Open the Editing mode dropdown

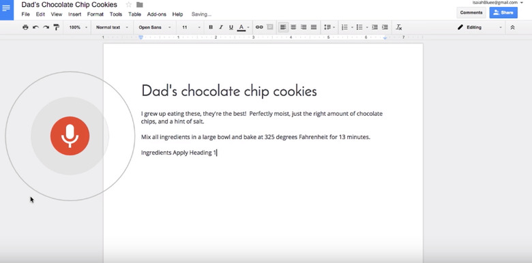(479, 27)
